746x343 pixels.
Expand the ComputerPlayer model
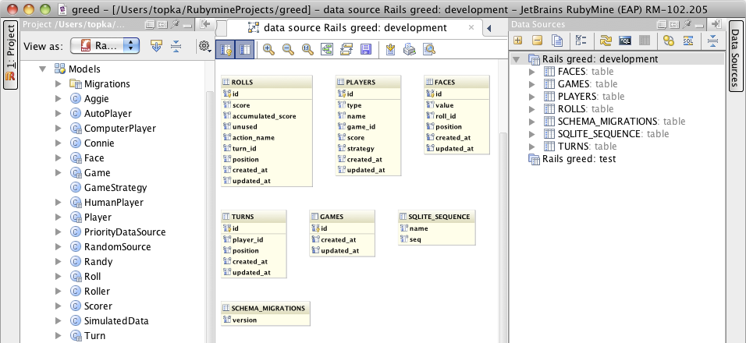[58, 129]
